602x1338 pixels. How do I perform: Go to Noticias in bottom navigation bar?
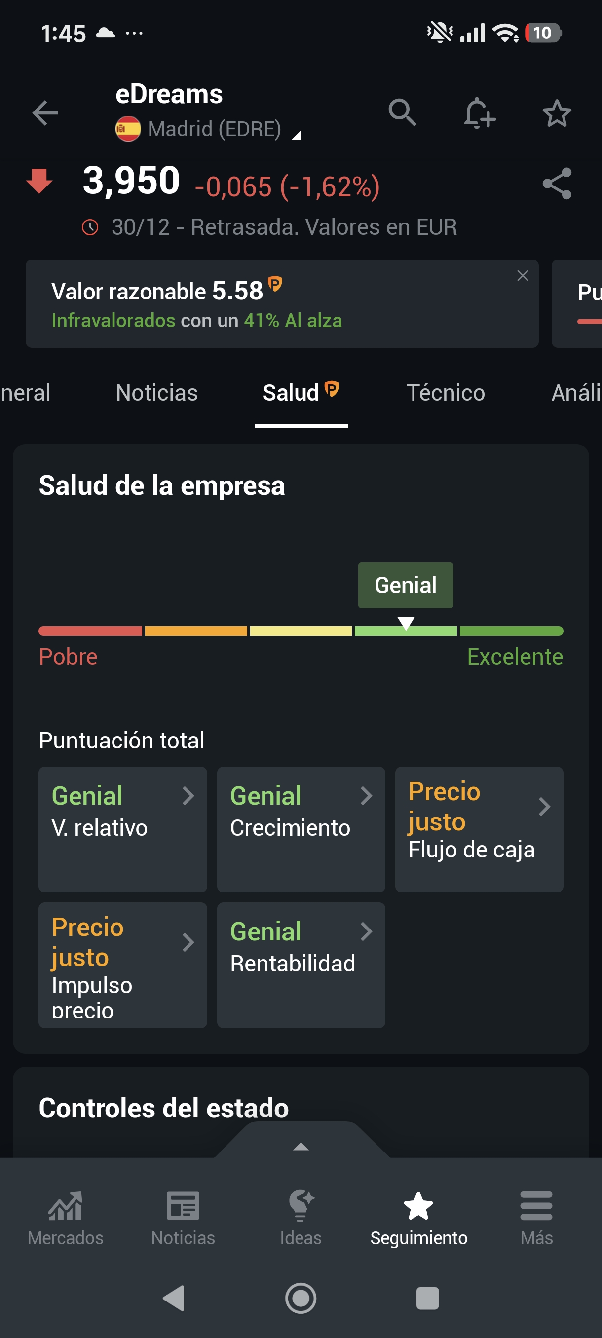tap(183, 1218)
